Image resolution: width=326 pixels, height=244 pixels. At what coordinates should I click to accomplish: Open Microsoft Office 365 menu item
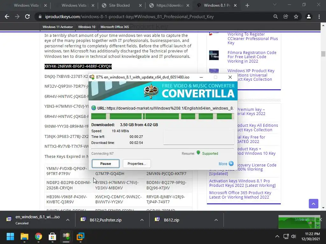(115, 27)
